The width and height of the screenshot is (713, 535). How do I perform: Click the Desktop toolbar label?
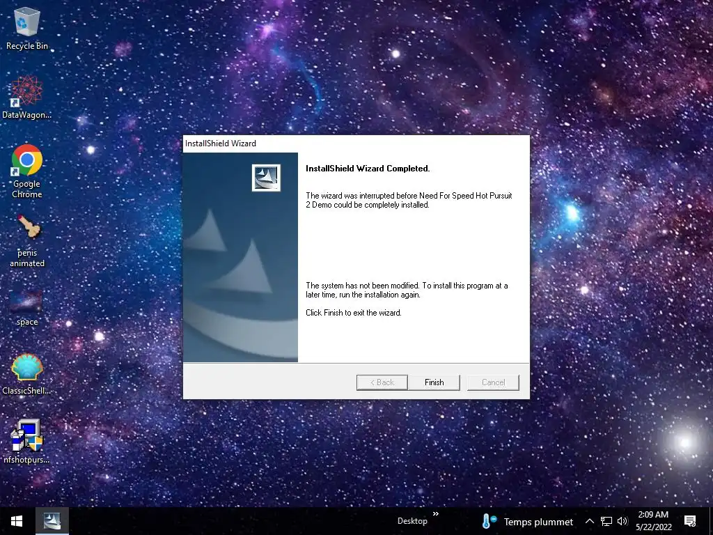[412, 521]
